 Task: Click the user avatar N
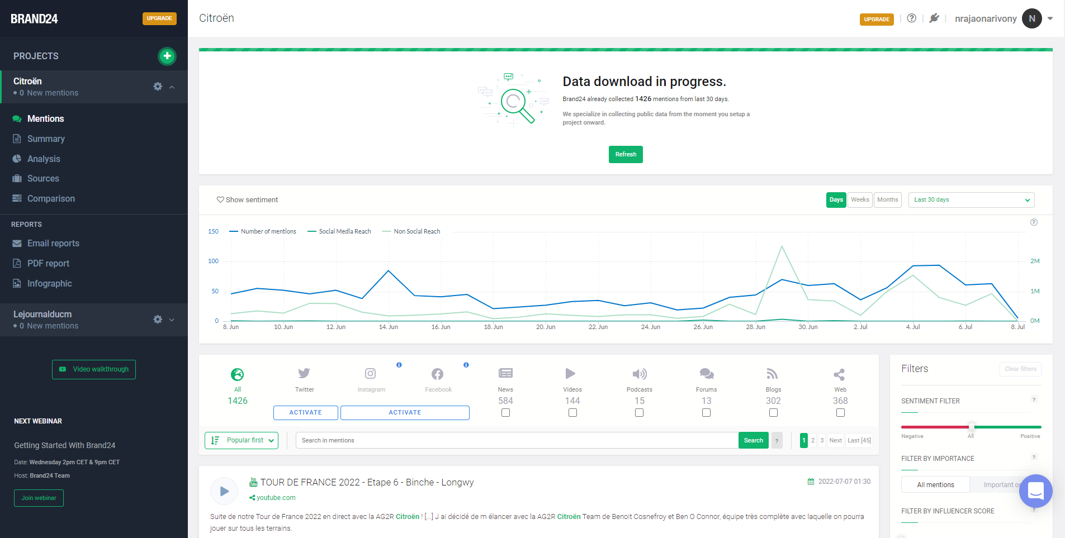(1032, 18)
